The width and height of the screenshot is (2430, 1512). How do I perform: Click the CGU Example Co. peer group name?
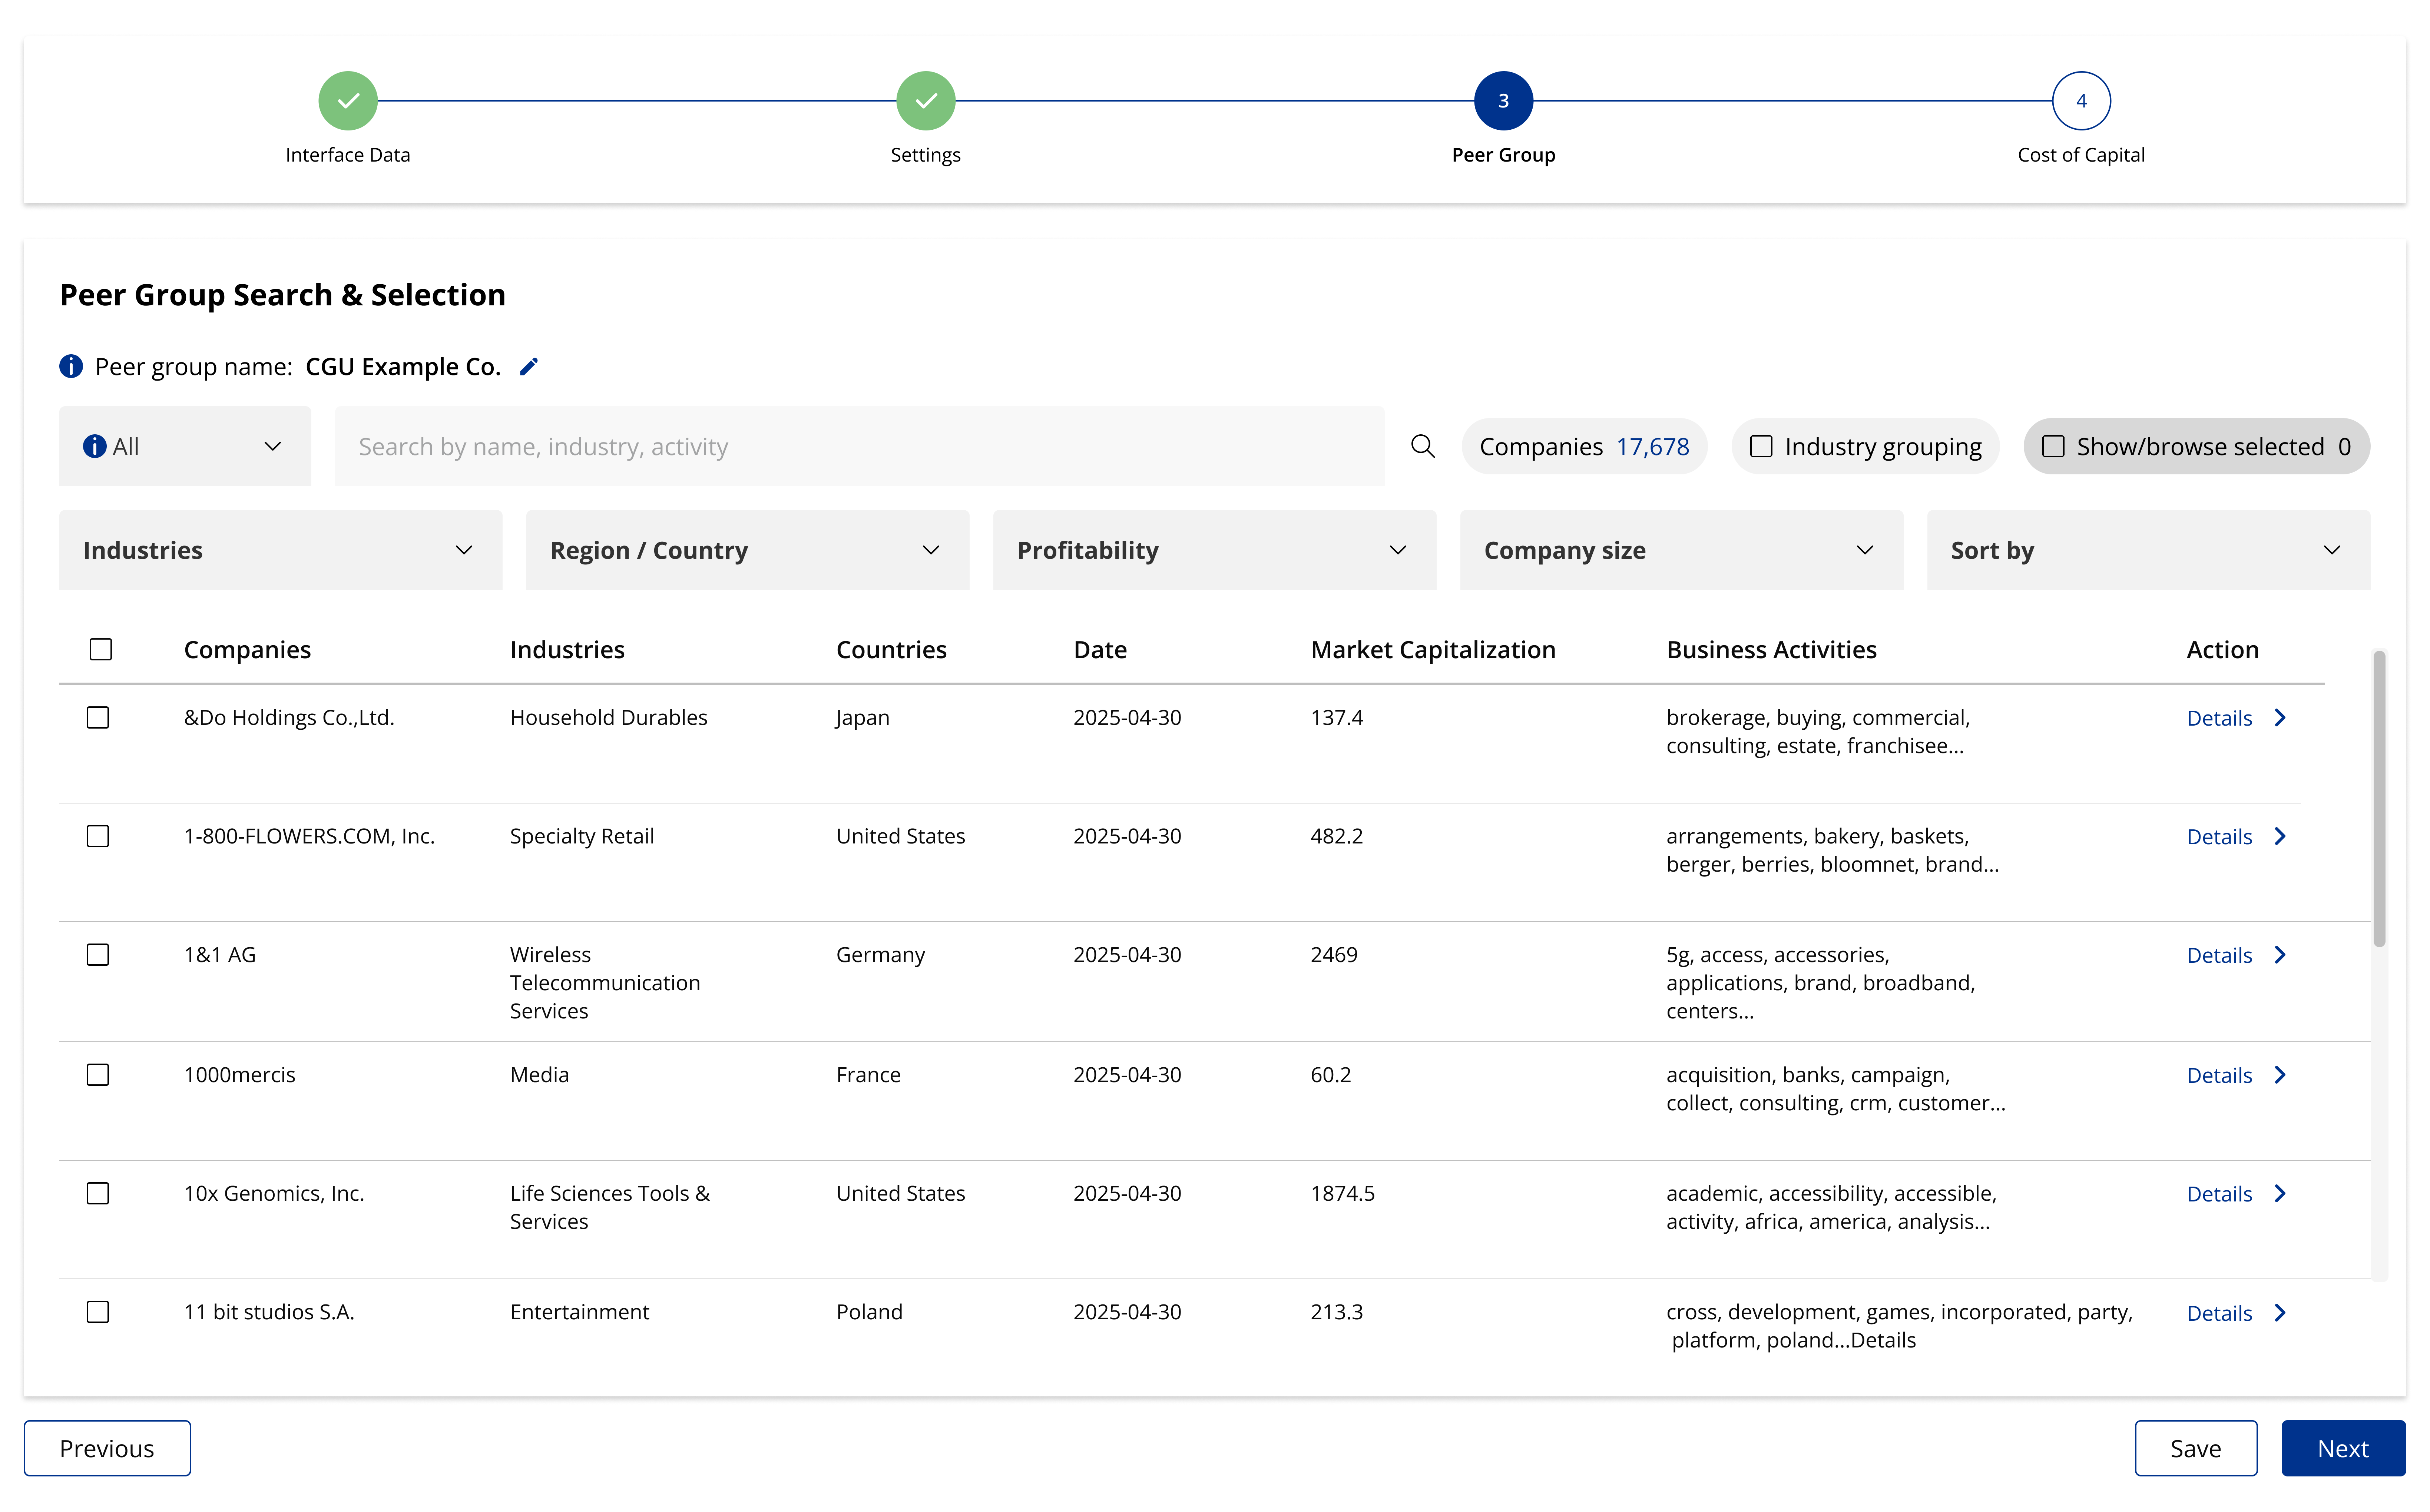pyautogui.click(x=403, y=367)
